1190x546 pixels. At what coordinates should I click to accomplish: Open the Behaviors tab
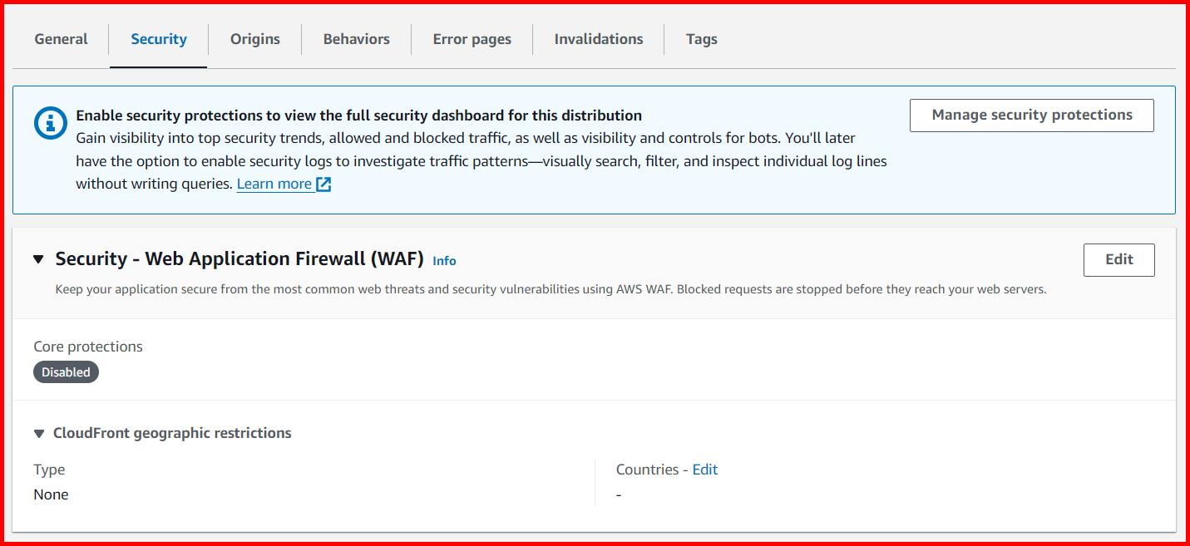[x=356, y=38]
